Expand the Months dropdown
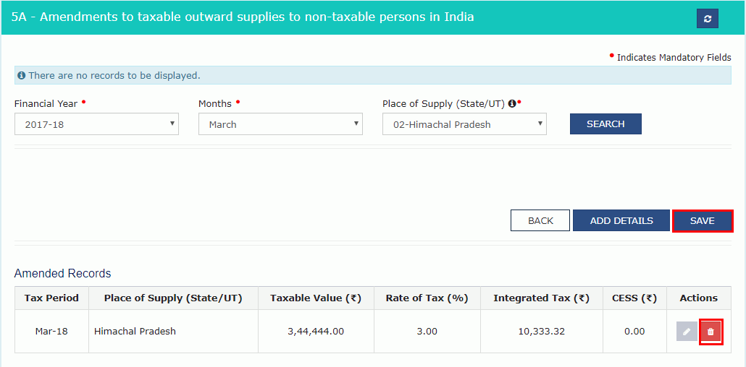Screen dimensions: 746x367 coord(280,124)
